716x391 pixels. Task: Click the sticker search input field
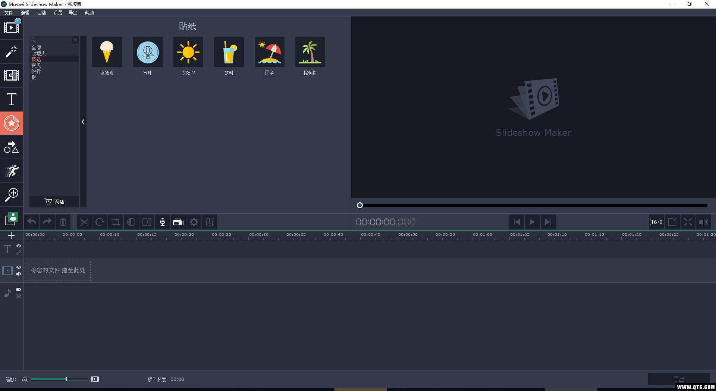tap(51, 40)
